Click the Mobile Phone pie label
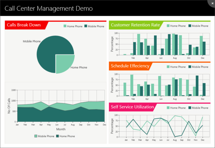Screen dimensions: 215x148 point(32,41)
